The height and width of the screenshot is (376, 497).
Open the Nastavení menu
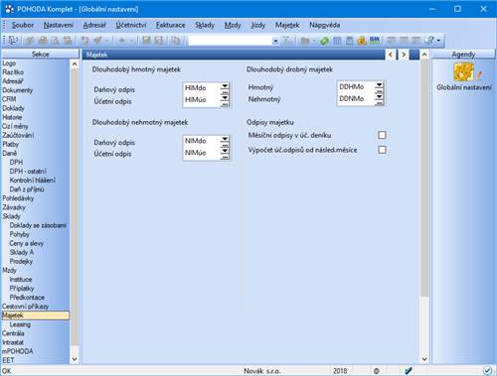59,25
